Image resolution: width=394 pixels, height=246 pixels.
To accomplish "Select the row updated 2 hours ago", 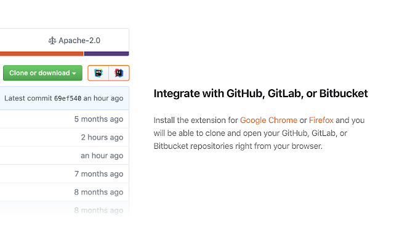I will coord(102,137).
